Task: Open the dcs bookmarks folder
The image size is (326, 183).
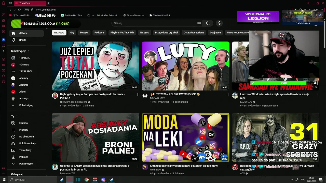Action: 91,15
